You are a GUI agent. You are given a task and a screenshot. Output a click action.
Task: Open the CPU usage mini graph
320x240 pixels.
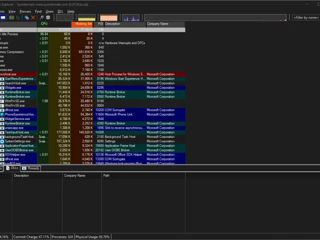coord(65,18)
